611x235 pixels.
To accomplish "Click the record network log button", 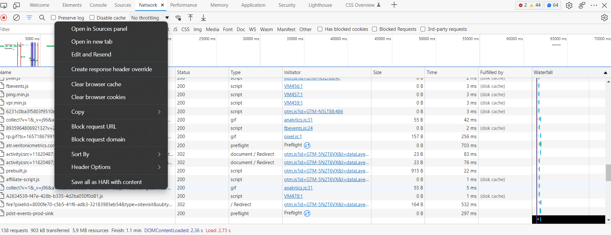I will click(4, 18).
